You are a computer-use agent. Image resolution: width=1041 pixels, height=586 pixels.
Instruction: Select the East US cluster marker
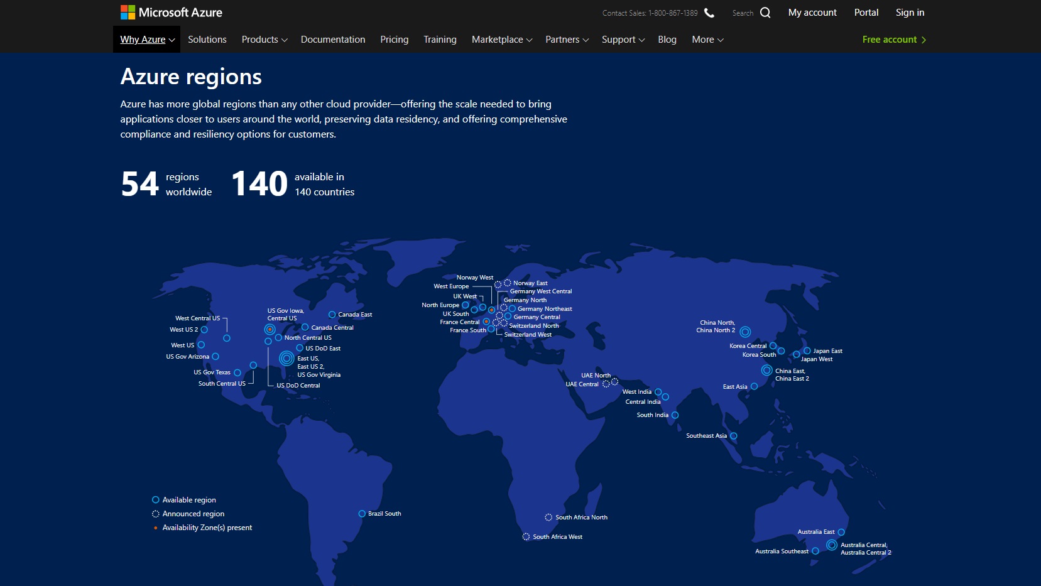[286, 358]
